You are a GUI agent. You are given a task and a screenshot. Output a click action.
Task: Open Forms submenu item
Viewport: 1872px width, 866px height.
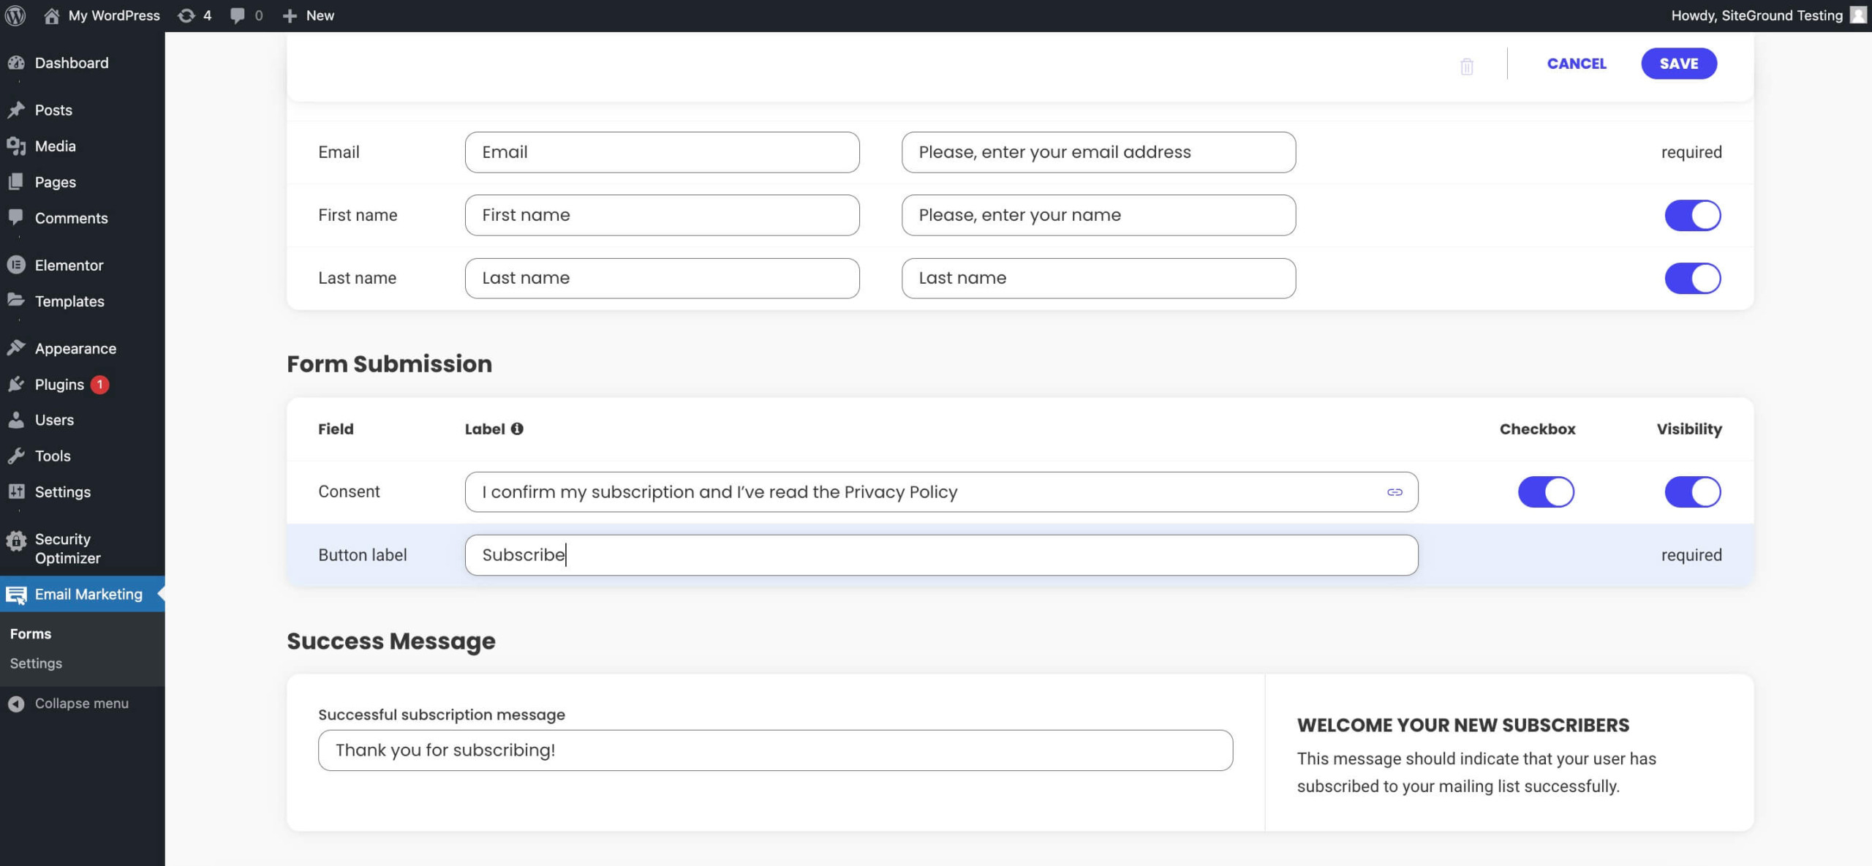pos(31,633)
